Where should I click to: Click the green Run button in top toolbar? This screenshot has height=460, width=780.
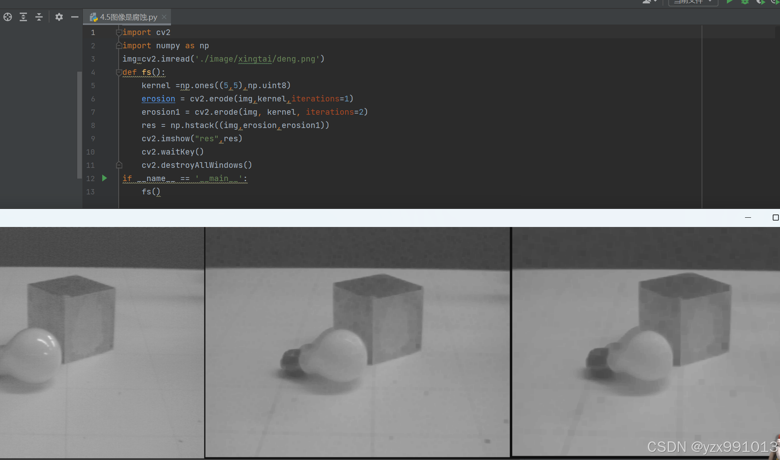(729, 2)
